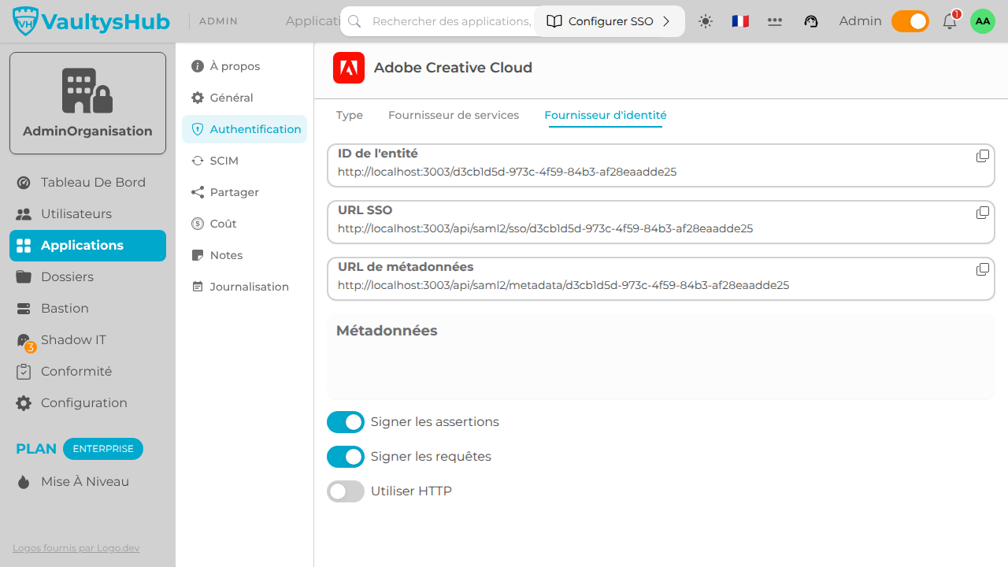Open the support headset icon
Image resolution: width=1008 pixels, height=567 pixels.
[811, 21]
